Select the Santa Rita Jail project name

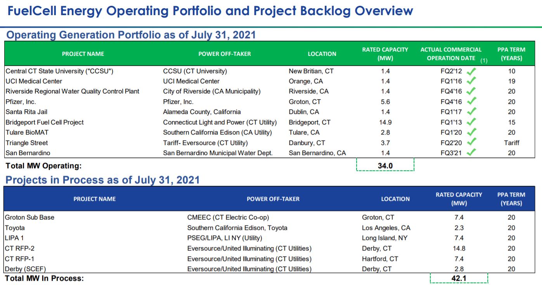pyautogui.click(x=27, y=112)
